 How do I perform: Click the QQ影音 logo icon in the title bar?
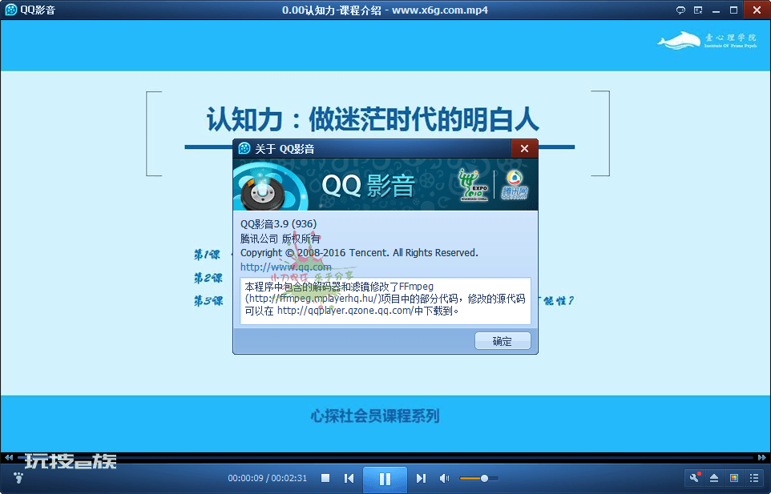10,10
